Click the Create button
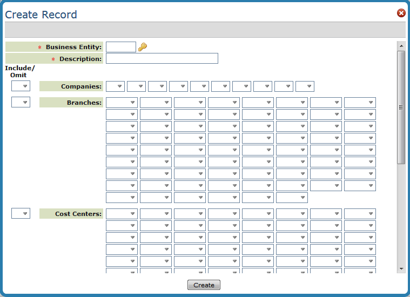410x297 pixels. 204,285
